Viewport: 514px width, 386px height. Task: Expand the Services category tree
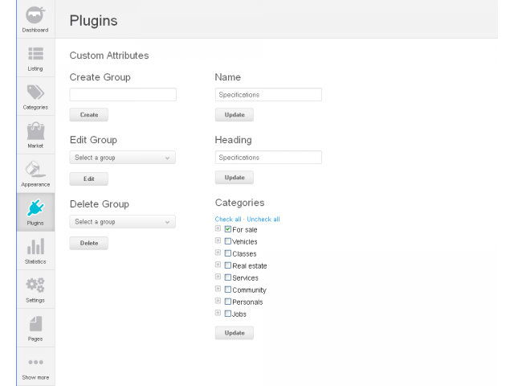218,277
